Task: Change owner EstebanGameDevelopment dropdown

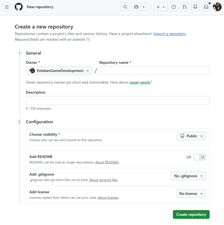Action: tap(59, 71)
